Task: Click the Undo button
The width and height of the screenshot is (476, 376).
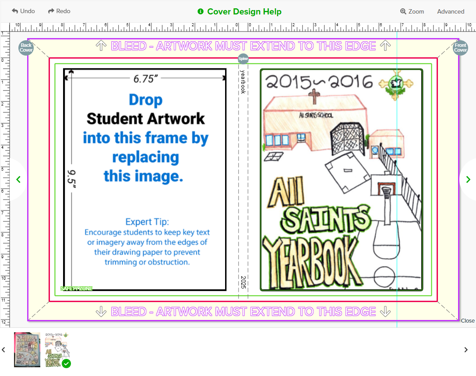Action: 23,11
